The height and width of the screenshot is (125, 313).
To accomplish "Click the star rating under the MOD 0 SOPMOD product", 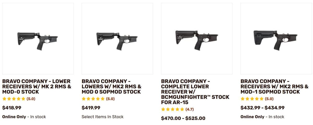I will pos(93,99).
